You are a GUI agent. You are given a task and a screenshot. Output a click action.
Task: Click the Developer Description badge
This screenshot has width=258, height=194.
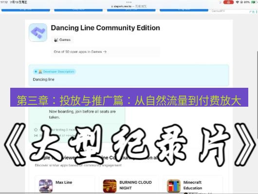point(55,72)
